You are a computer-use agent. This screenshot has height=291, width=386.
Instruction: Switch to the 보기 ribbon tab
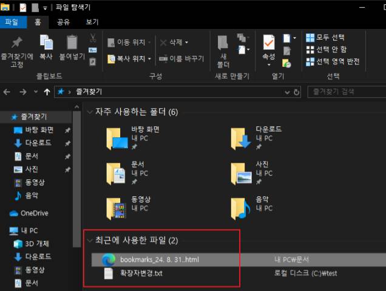[x=92, y=22]
